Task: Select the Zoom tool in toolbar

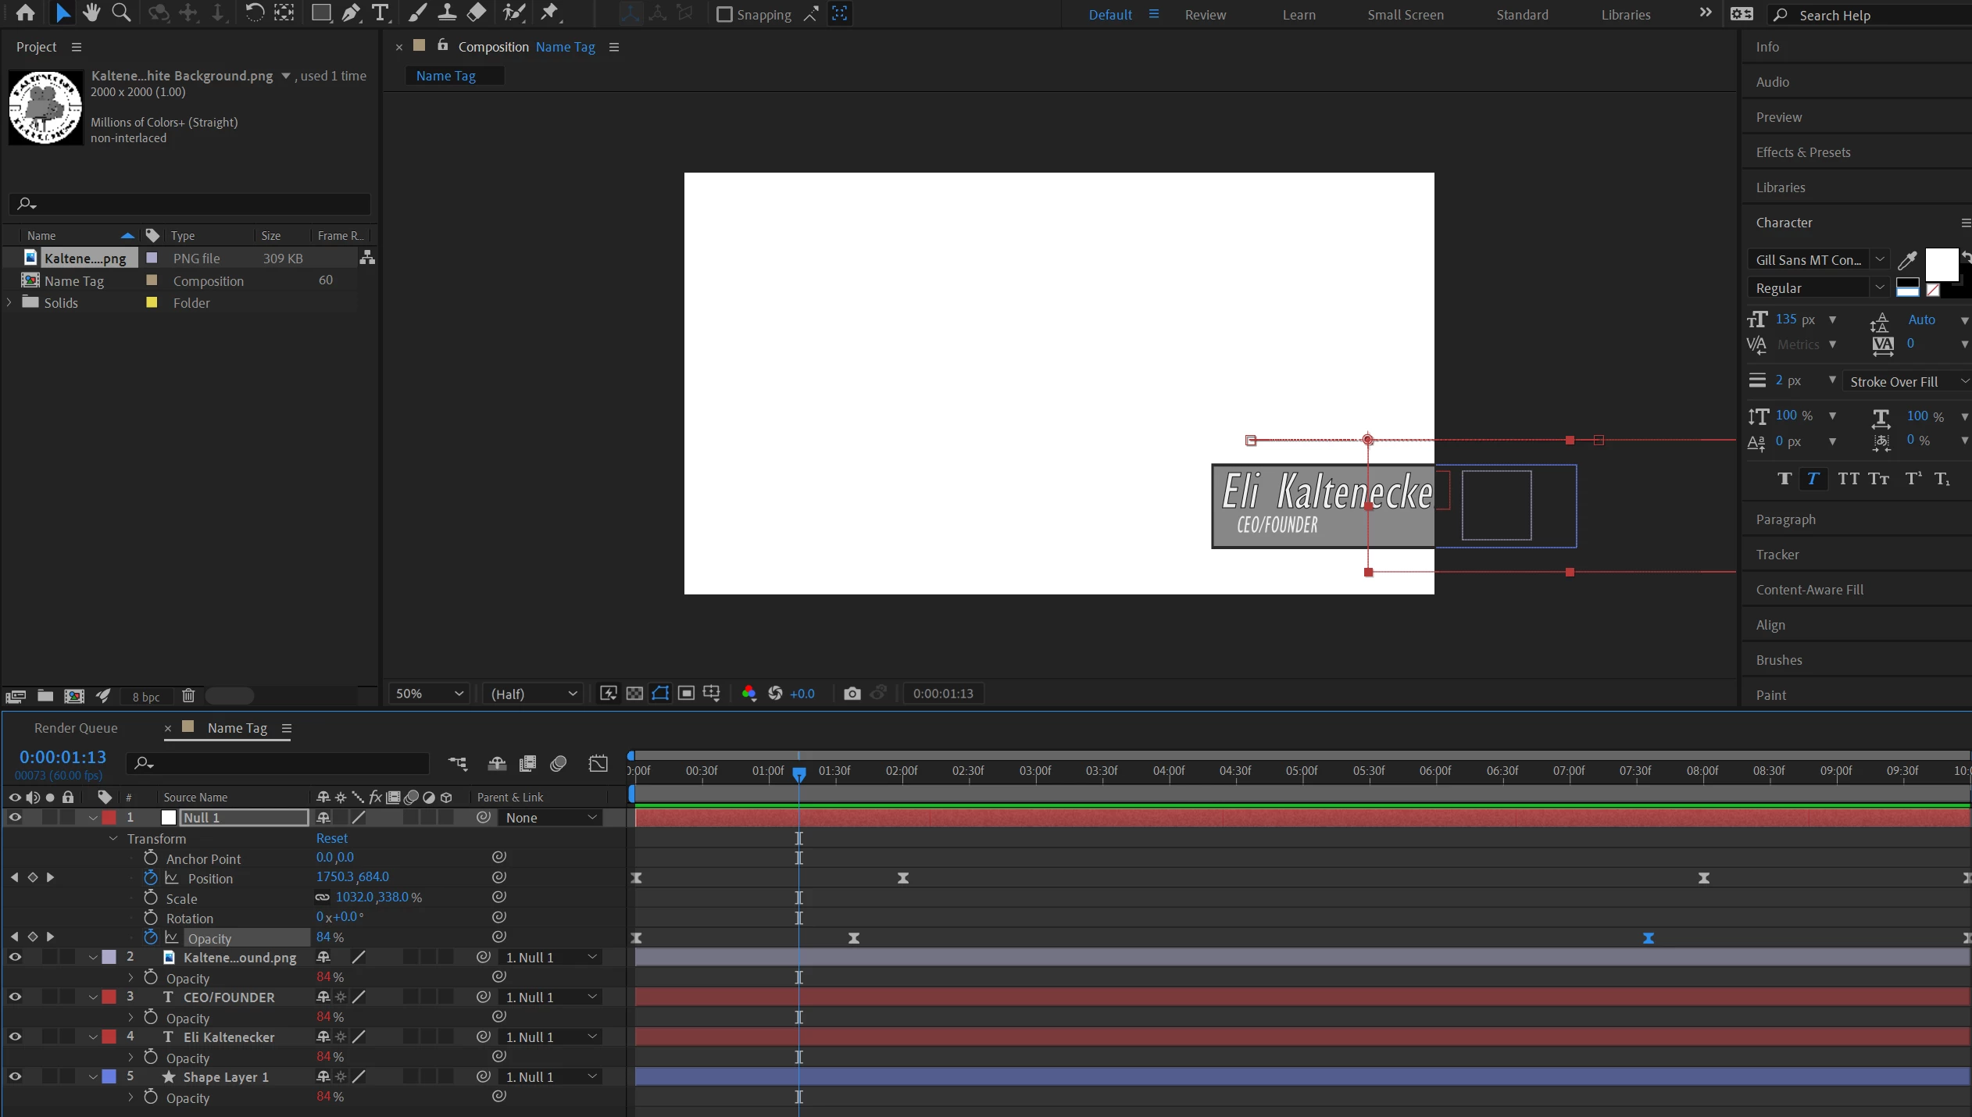Action: 121,12
